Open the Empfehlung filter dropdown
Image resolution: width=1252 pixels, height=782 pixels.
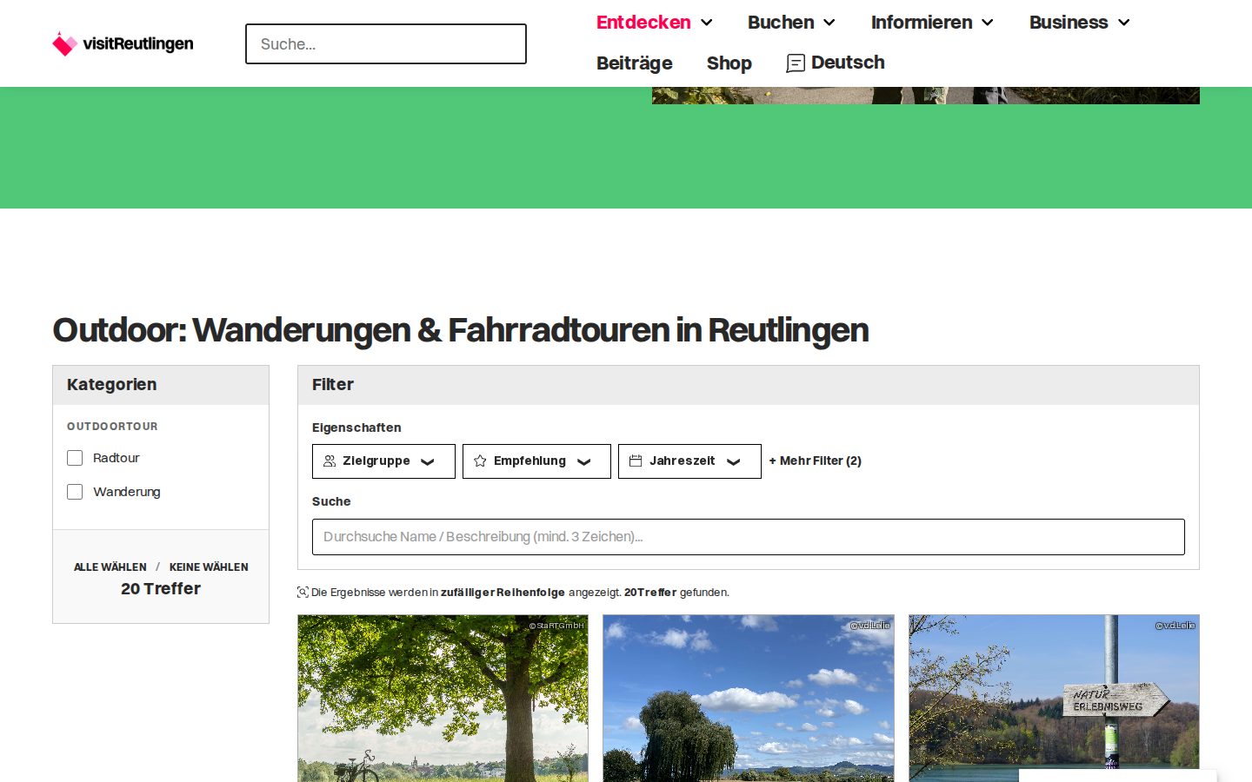point(536,461)
